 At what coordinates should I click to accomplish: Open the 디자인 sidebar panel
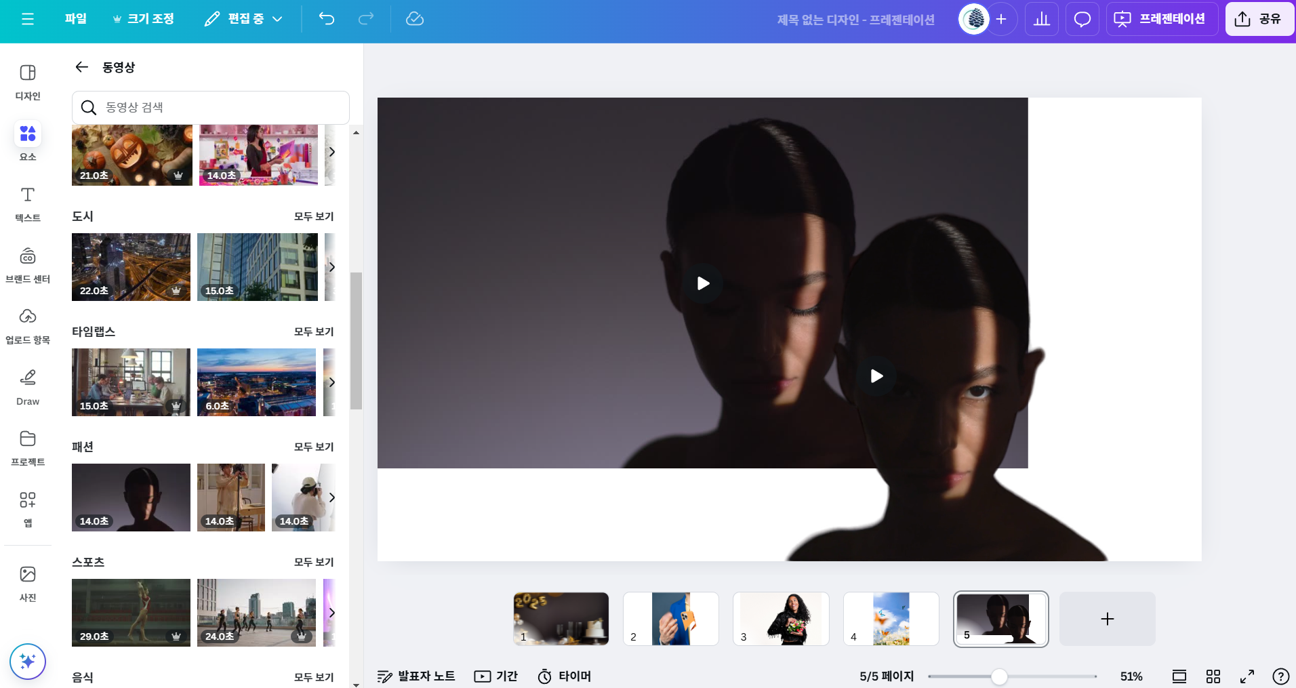click(28, 81)
